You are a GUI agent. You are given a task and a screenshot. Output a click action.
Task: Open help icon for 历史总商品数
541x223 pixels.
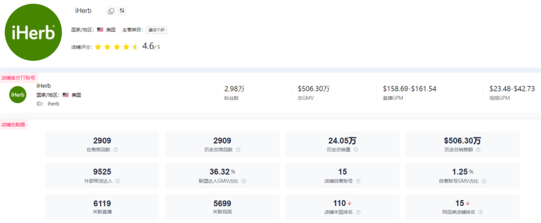point(238,149)
